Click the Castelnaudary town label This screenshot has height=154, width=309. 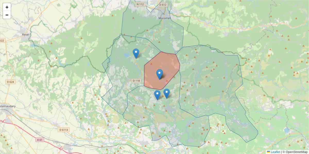pos(7,106)
